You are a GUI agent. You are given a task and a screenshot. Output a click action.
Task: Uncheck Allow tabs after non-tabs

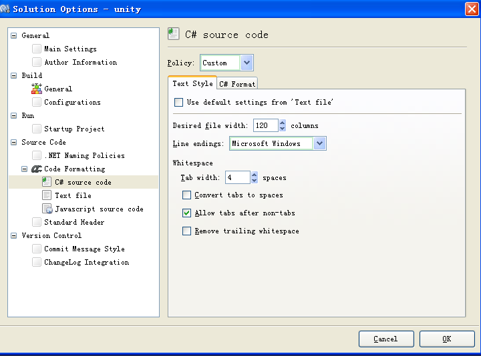tap(186, 213)
